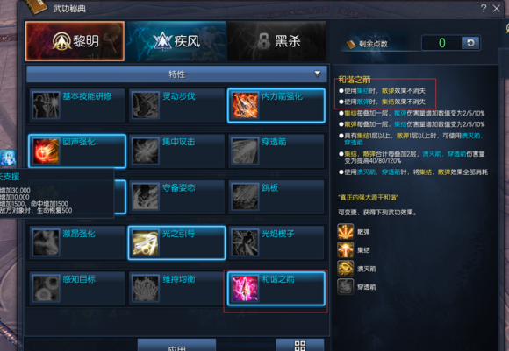This screenshot has height=351, width=509.
Task: Select the 回声强化 skill icon
Action: 46,151
